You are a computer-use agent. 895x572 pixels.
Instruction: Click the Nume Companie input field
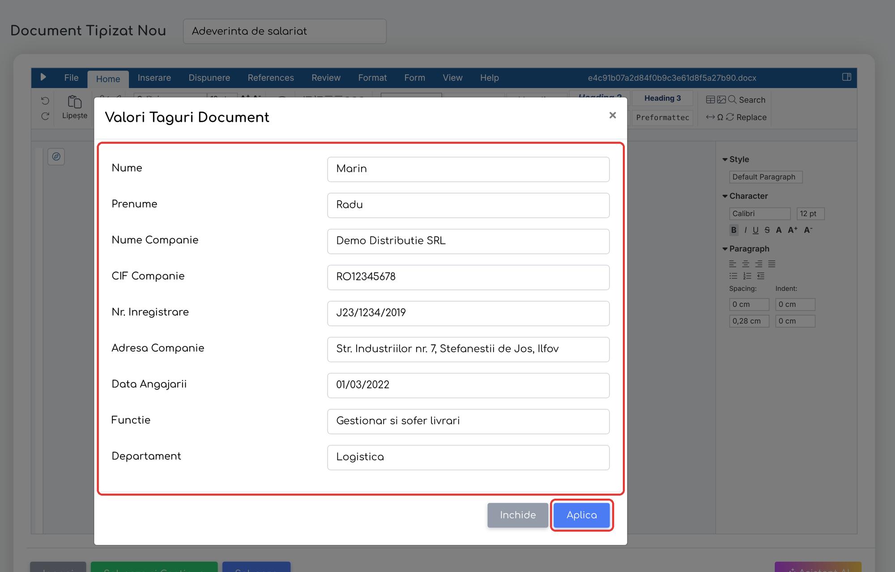click(468, 241)
